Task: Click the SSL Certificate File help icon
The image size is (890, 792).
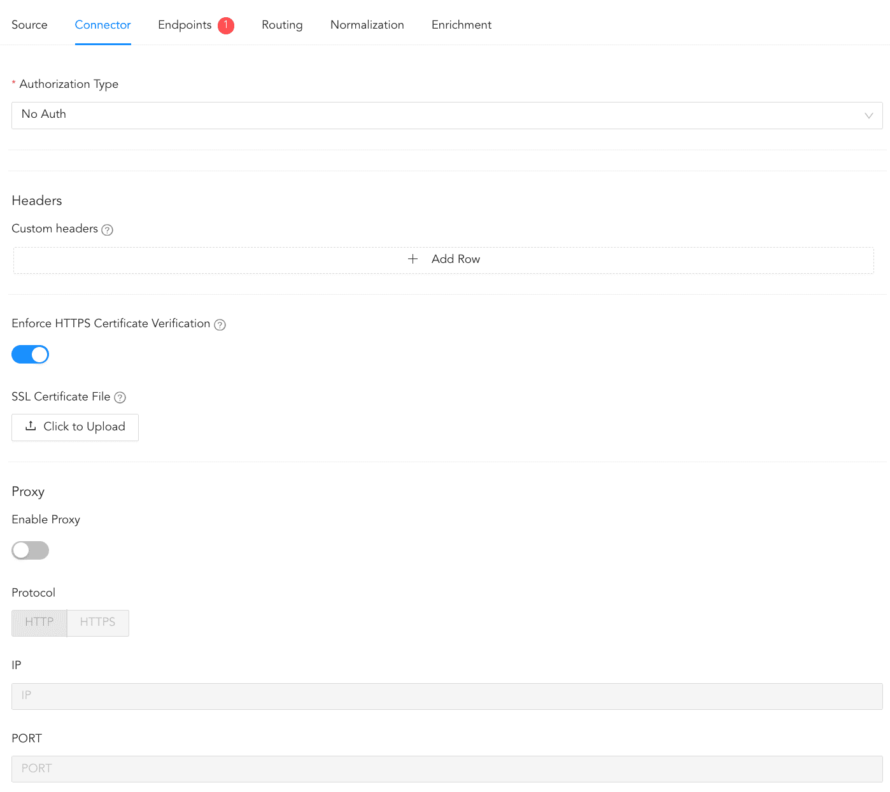Action: (x=120, y=398)
